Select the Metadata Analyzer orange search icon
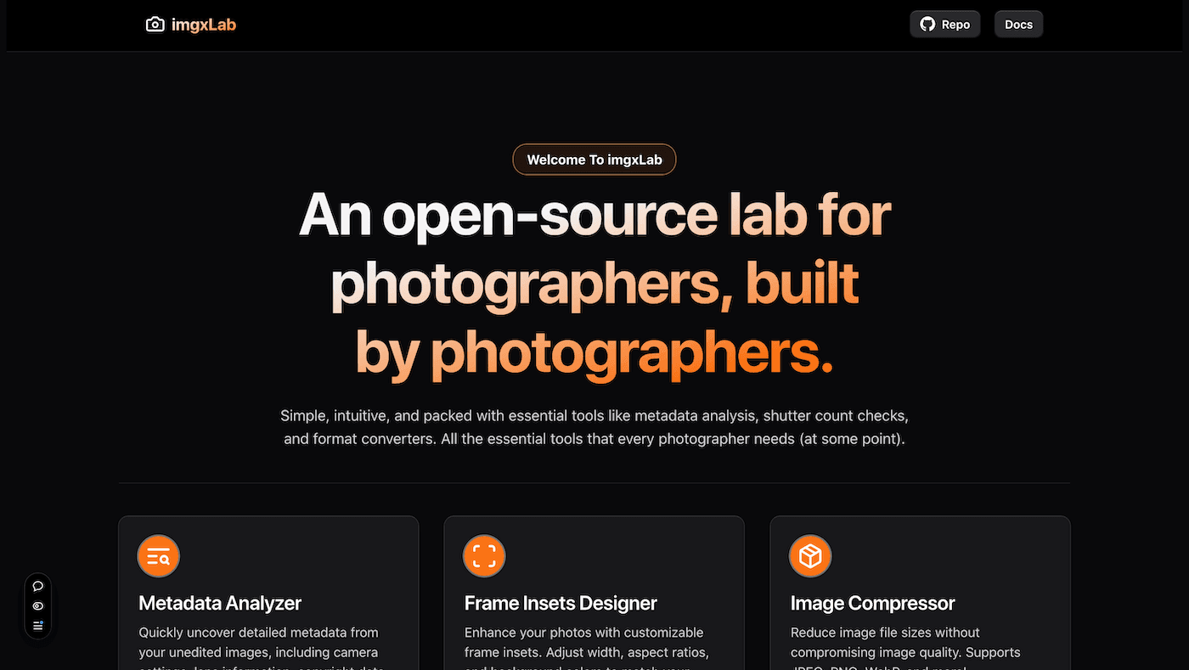The image size is (1189, 670). (158, 556)
